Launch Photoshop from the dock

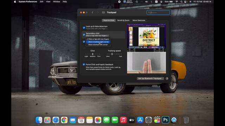[x=166, y=120]
